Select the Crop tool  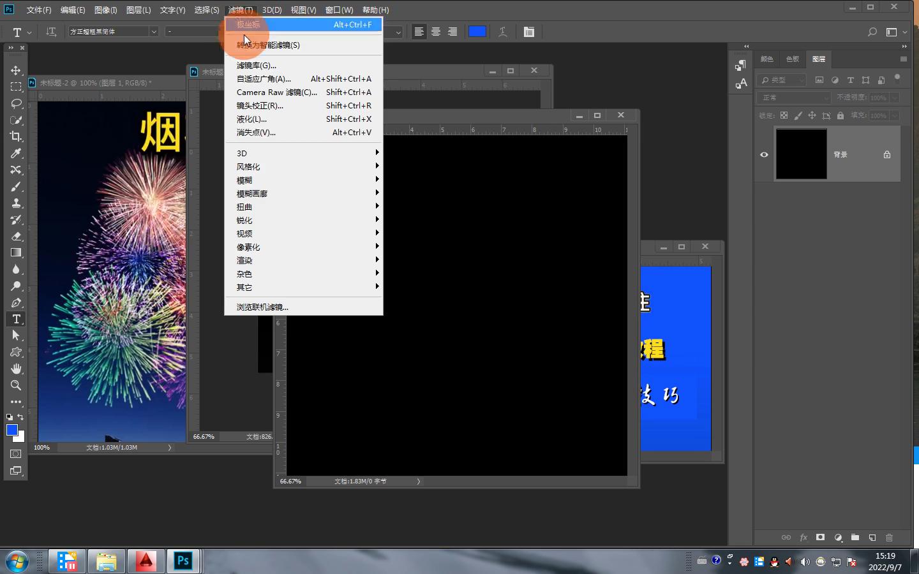pyautogui.click(x=16, y=136)
